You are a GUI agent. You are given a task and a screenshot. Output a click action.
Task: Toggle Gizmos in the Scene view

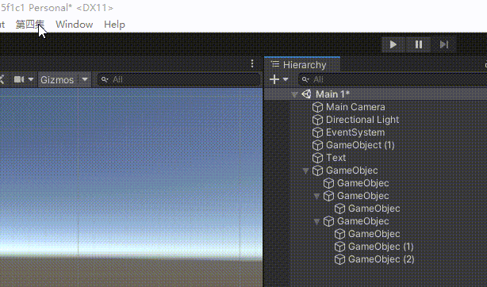click(x=57, y=79)
